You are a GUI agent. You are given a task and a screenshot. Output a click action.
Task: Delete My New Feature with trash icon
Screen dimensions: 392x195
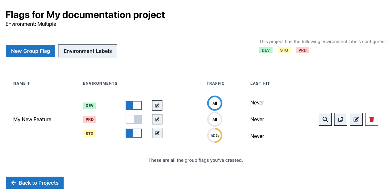371,119
